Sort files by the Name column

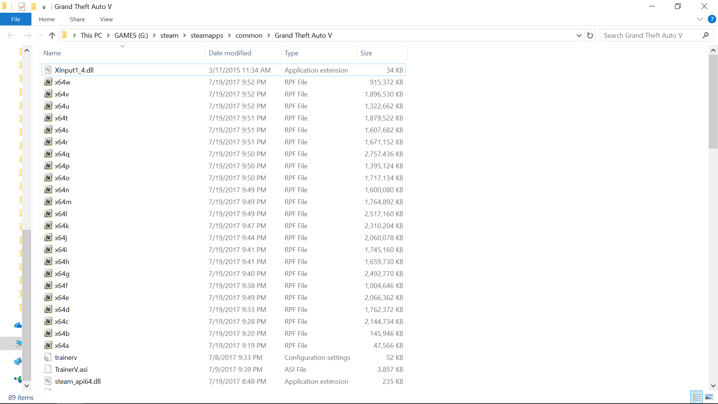pyautogui.click(x=52, y=53)
